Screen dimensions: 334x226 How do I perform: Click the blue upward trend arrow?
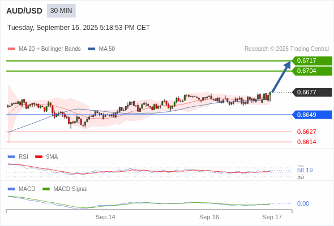[x=281, y=76]
